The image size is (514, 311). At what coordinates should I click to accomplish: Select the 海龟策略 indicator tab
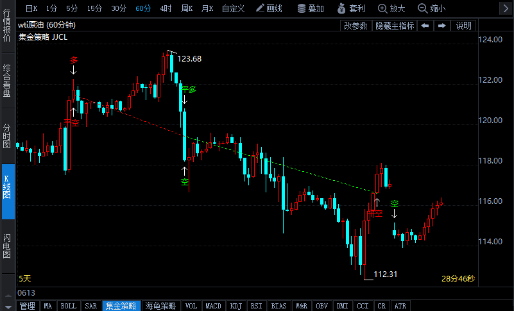pyautogui.click(x=160, y=306)
